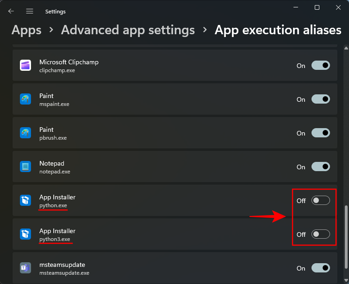349x284 pixels.
Task: Enable the python.exe alias toggle
Action: (320, 200)
